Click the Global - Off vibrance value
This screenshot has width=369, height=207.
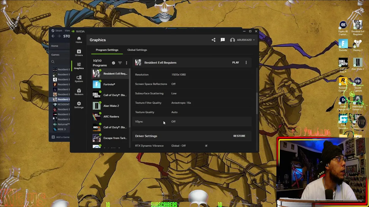point(178,146)
